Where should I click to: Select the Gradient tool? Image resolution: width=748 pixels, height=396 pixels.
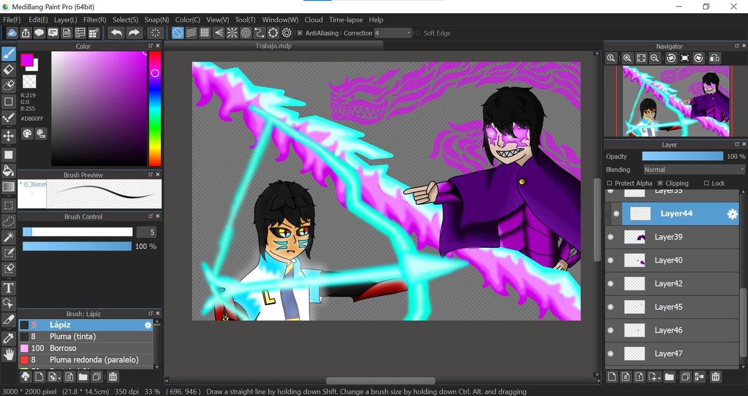pyautogui.click(x=9, y=187)
